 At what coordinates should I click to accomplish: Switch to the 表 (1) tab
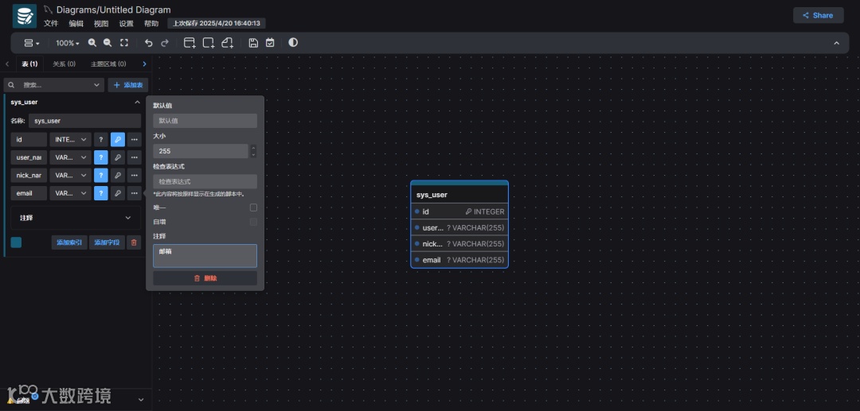click(29, 64)
